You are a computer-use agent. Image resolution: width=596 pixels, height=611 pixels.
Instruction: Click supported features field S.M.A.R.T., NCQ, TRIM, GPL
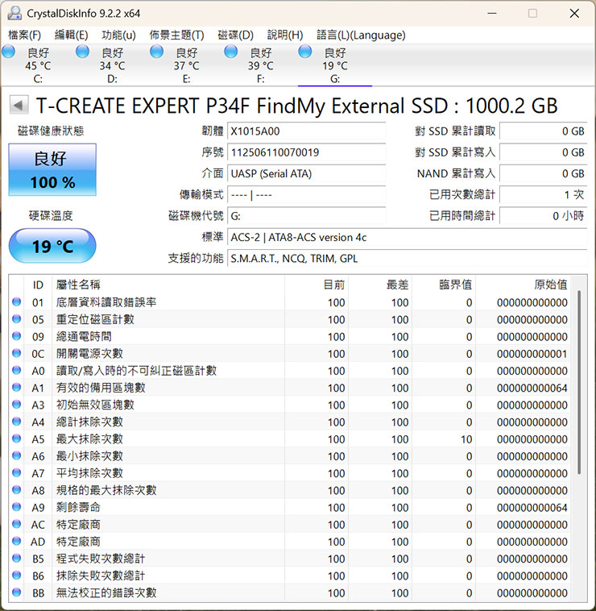tap(408, 259)
